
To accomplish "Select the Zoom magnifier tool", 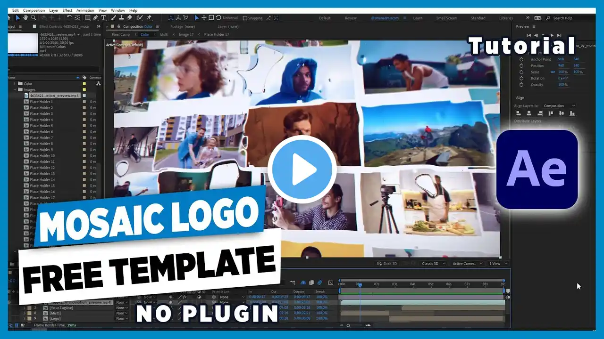I will pos(33,18).
